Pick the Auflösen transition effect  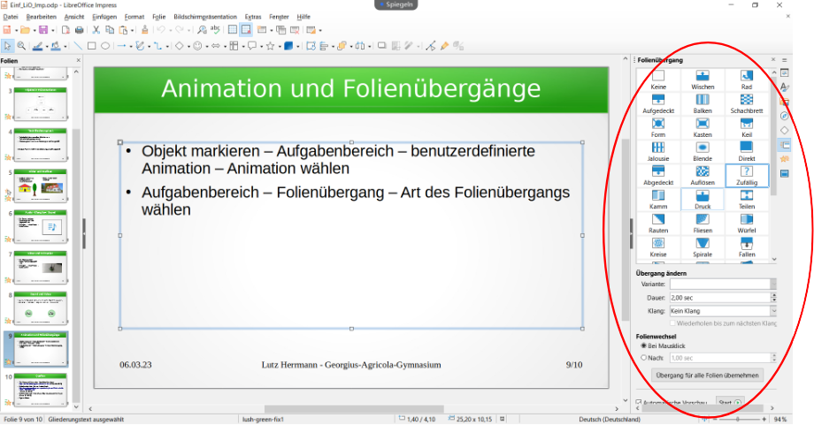point(703,176)
